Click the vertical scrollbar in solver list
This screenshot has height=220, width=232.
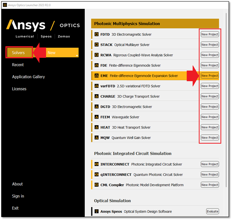tap(226, 111)
